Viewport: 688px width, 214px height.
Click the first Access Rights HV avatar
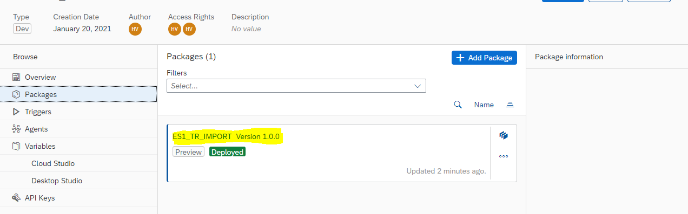pos(175,29)
